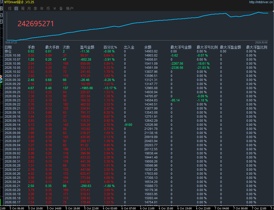Click the 最大浮亏金额 column header
Viewport: 274px width, 210px height.
pos(181,47)
